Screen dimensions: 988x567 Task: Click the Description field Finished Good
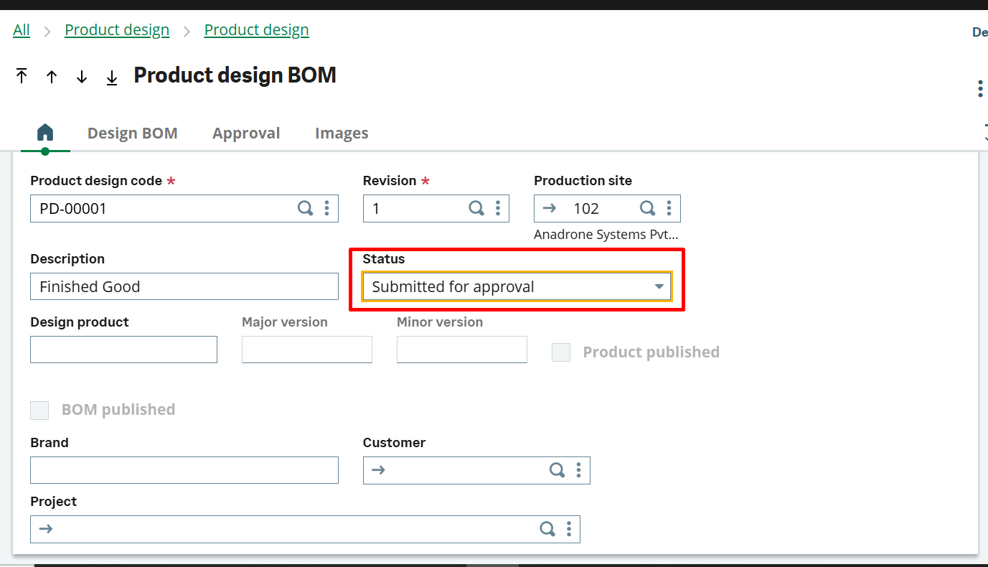184,286
